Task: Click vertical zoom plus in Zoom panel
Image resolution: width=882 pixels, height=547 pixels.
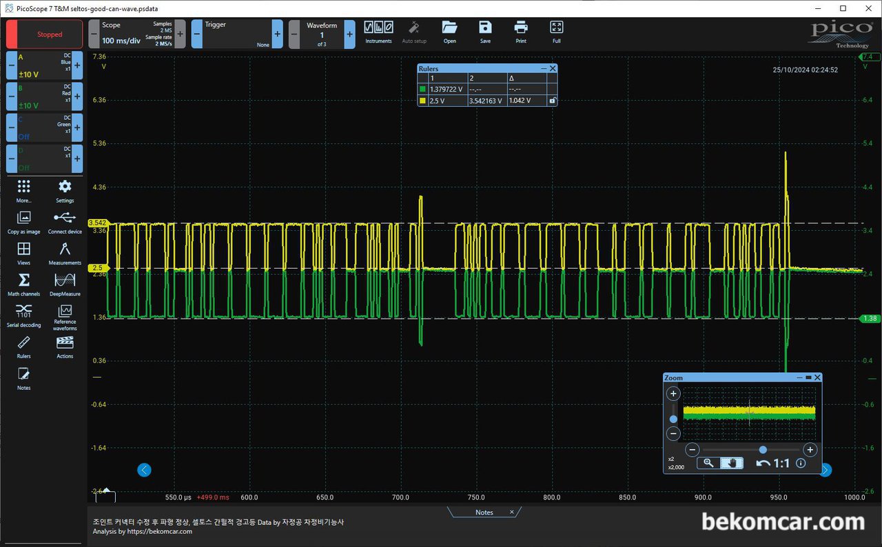Action: tap(673, 394)
